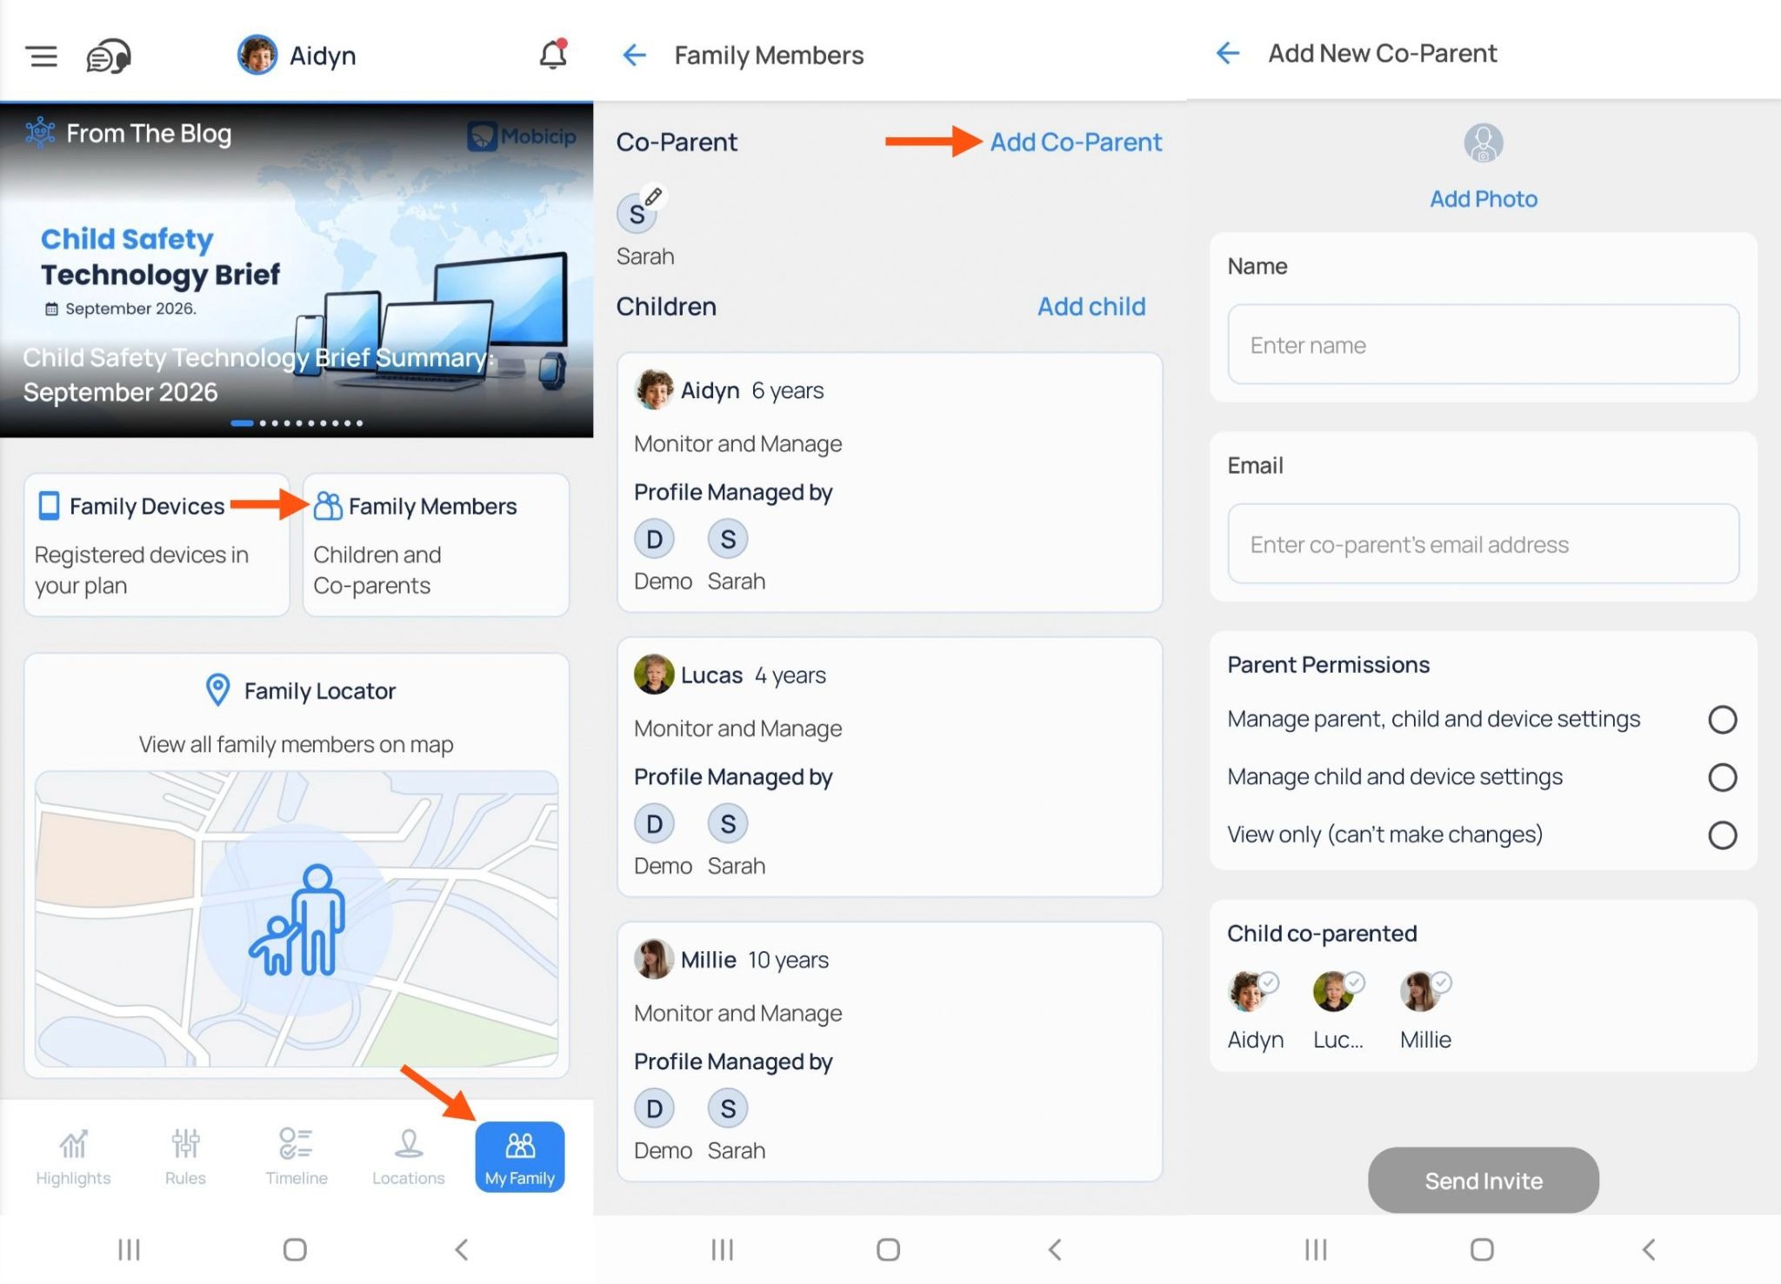Screen dimensions: 1781x1284
Task: Open Millie 10 years child card
Action: click(x=890, y=1052)
